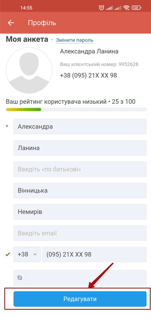151x318 pixels.
Task: Open the Немирів city selector
Action: click(80, 212)
